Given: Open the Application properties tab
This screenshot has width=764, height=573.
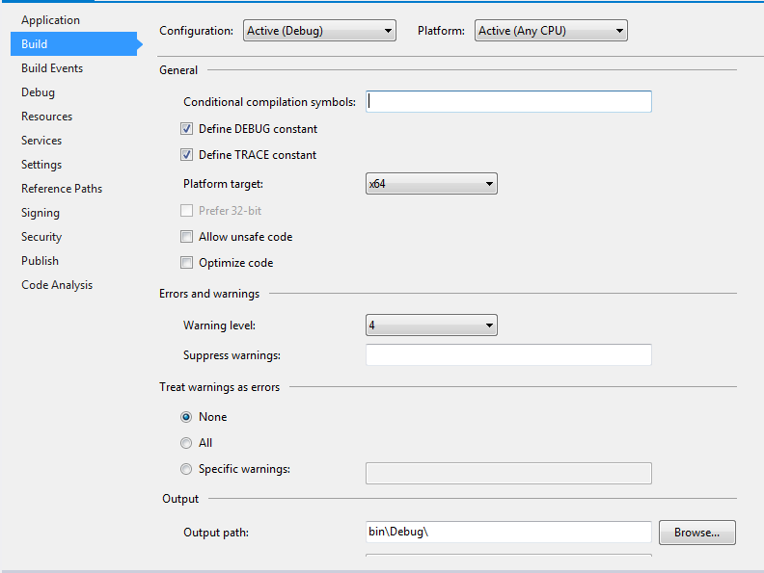Looking at the screenshot, I should [x=51, y=20].
